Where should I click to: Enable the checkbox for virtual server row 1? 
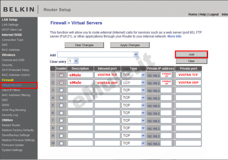(x=61, y=75)
